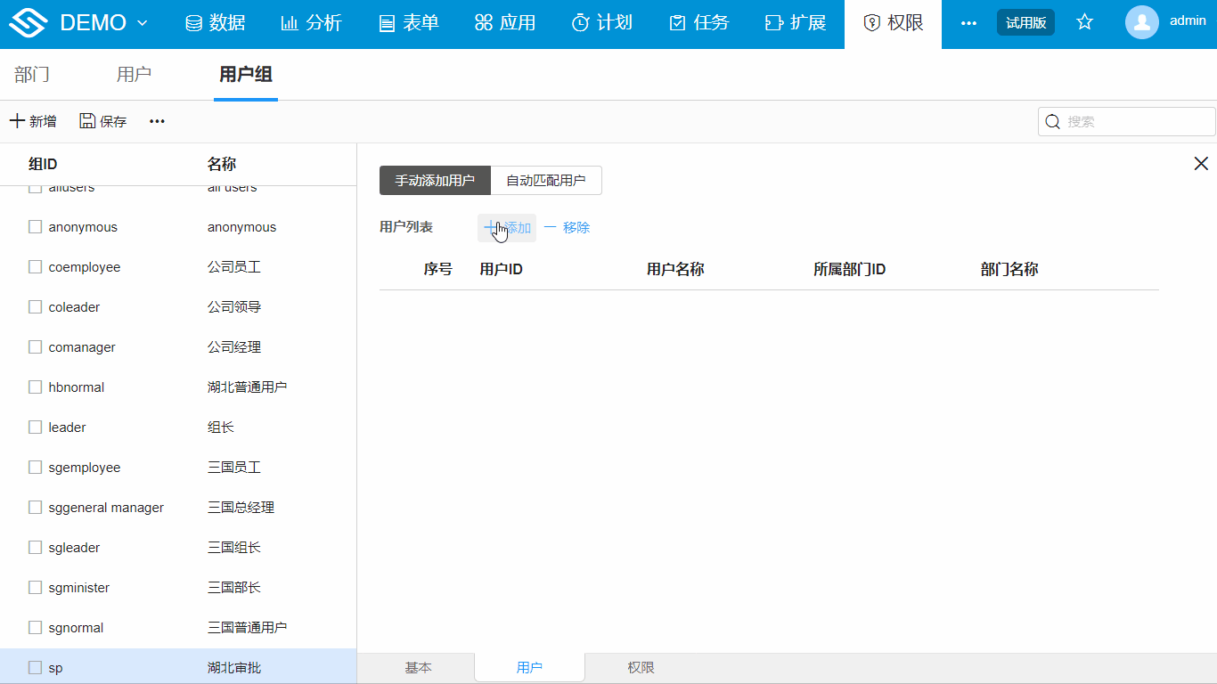The width and height of the screenshot is (1217, 684).
Task: Click the 添加 button to add users
Action: tap(506, 227)
